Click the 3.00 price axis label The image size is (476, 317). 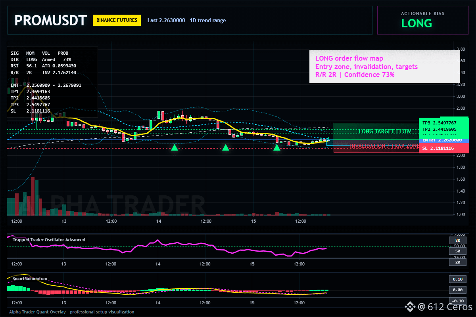pos(460,96)
